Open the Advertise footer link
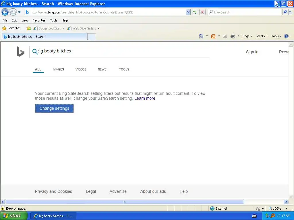 click(x=118, y=191)
